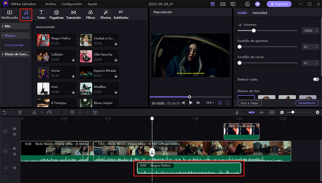Open the 16:9 aspect ratio dropdown
Viewport: 322px width, 183px height.
210,103
